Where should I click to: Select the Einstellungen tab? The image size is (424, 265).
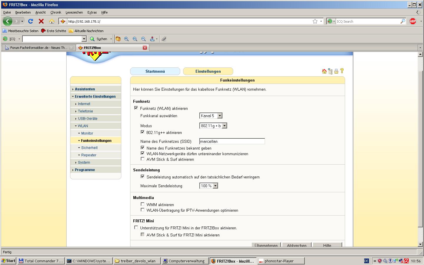tap(208, 71)
